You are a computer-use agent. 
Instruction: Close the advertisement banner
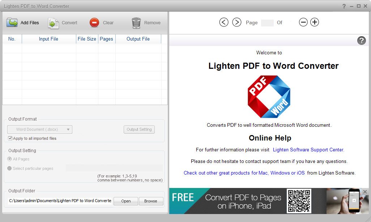[x=365, y=192]
